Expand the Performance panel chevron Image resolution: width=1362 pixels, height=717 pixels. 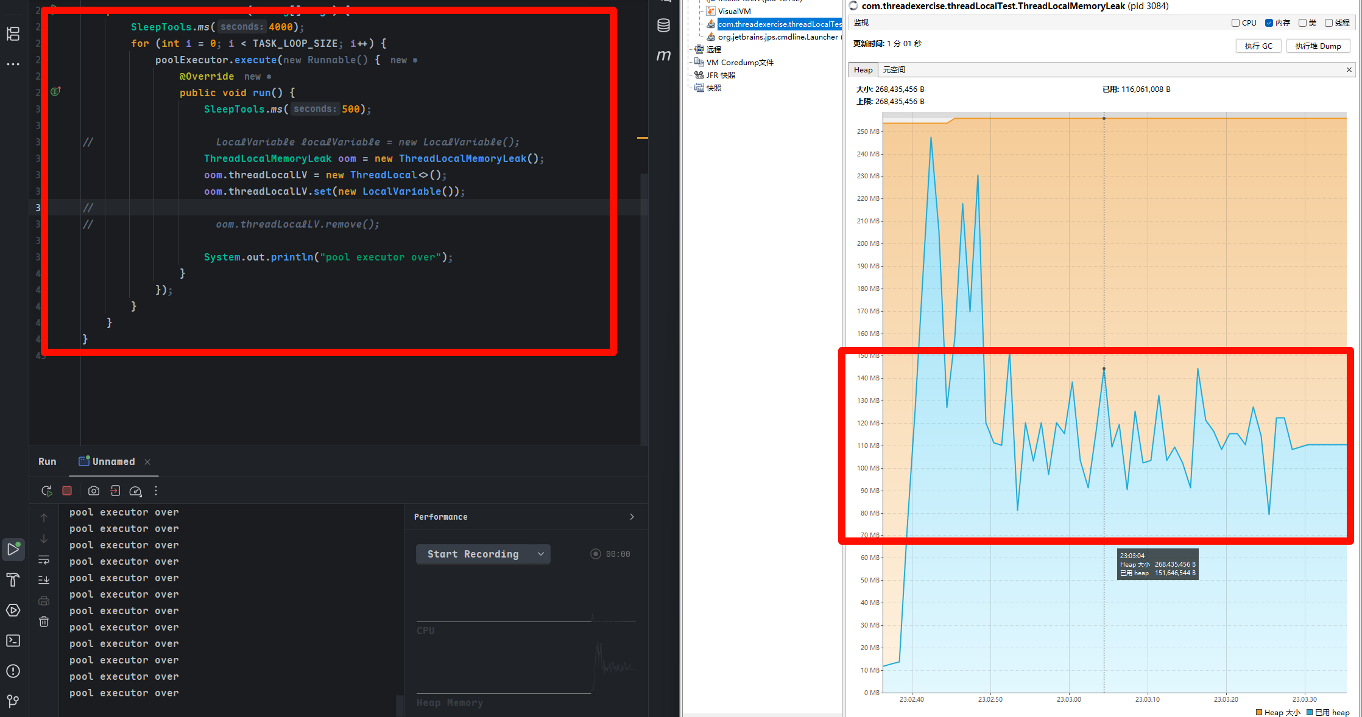(632, 517)
